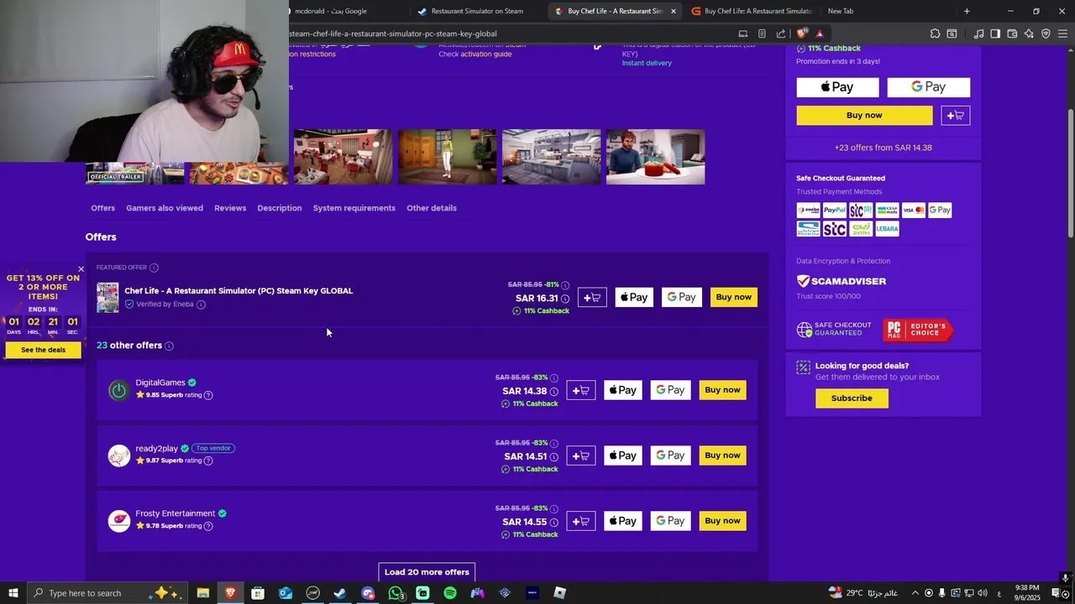Open Chef Life Steam Key GLOBAL offer title

239,291
